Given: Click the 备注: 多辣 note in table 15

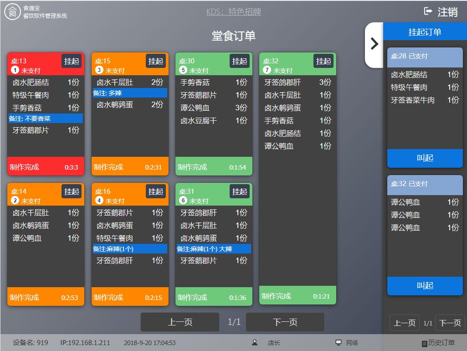Looking at the screenshot, I should pos(130,93).
